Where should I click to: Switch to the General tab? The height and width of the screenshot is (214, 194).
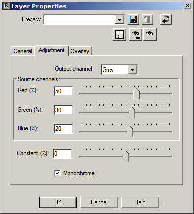click(x=23, y=51)
